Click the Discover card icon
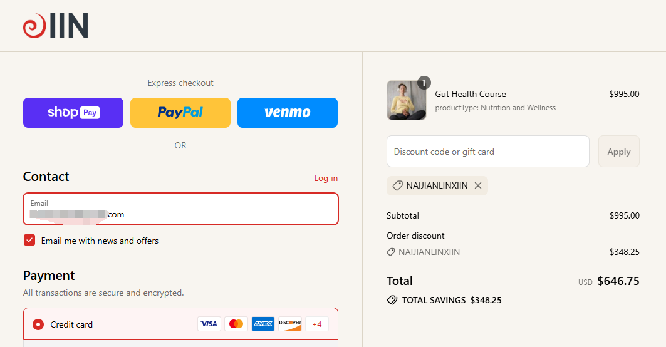This screenshot has height=347, width=666. tap(290, 324)
